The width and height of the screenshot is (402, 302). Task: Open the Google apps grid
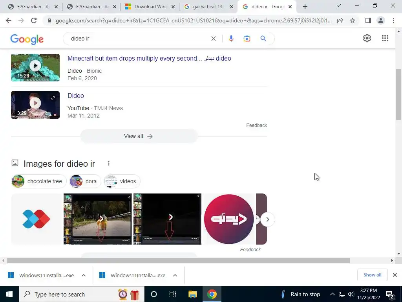coord(385,38)
